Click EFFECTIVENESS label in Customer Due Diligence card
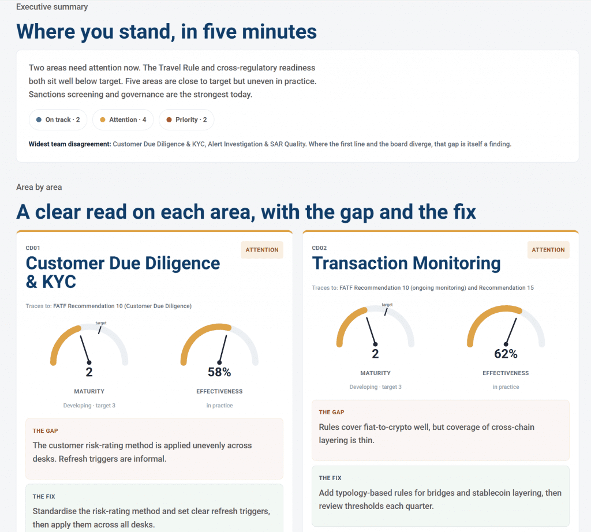Viewport: 591px width, 532px height. [x=219, y=391]
